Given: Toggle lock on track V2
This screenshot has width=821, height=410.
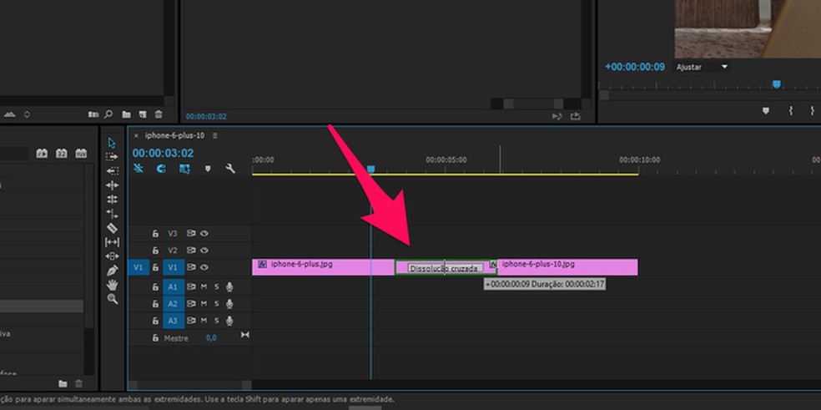Looking at the screenshot, I should [x=155, y=250].
